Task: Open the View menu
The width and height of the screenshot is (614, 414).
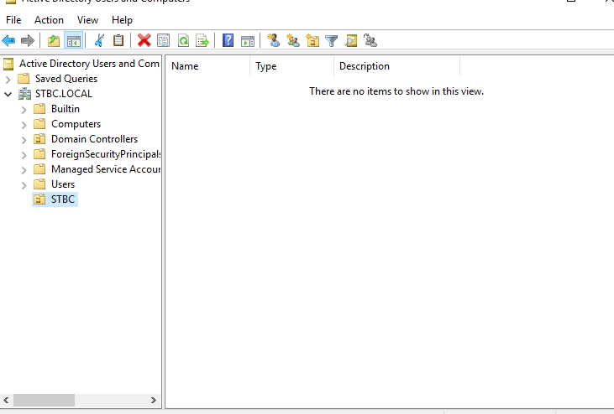Action: (87, 20)
